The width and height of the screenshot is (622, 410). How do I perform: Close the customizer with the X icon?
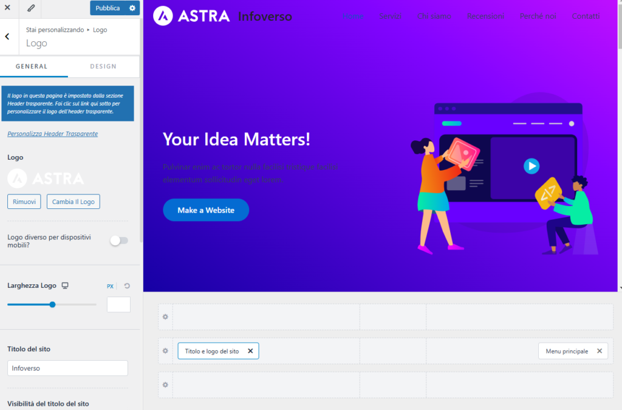[8, 8]
